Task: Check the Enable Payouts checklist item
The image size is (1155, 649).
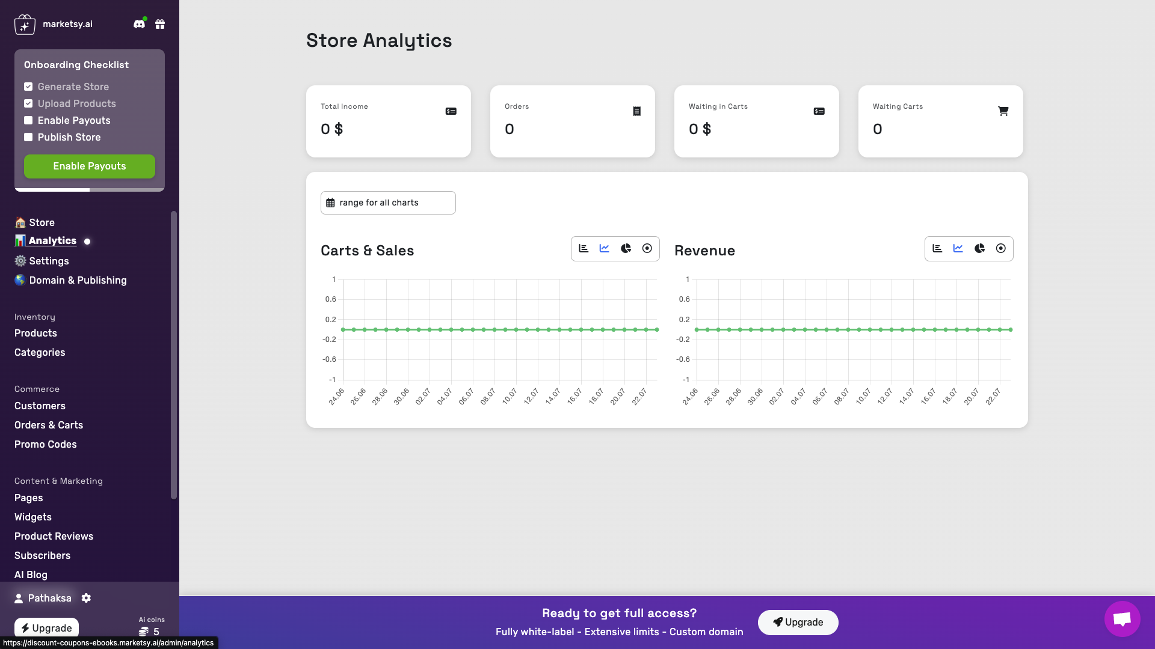Action: [28, 120]
